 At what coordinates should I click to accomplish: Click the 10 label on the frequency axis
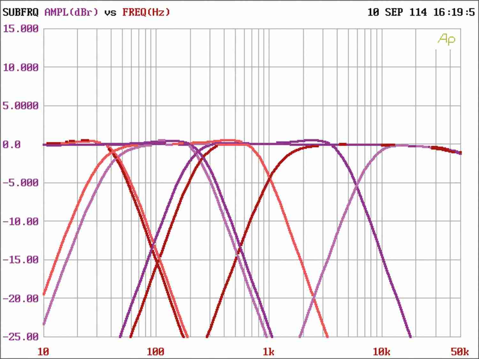(43, 352)
